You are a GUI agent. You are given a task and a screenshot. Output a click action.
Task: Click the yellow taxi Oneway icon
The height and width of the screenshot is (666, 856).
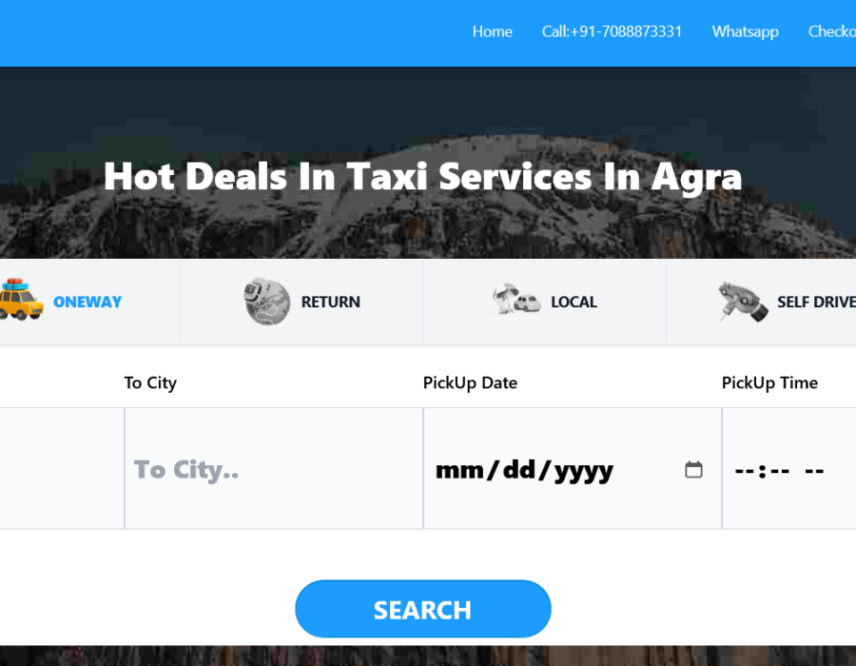tap(21, 300)
